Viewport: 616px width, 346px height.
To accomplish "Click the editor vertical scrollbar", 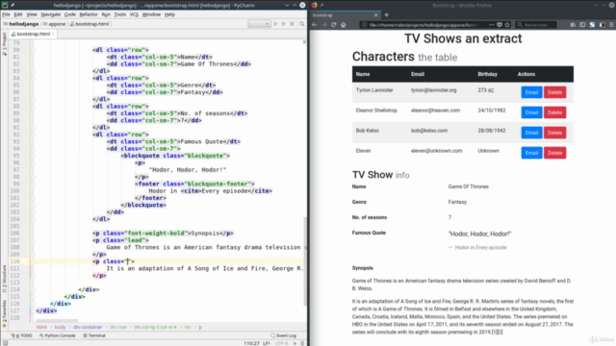I will click(305, 260).
